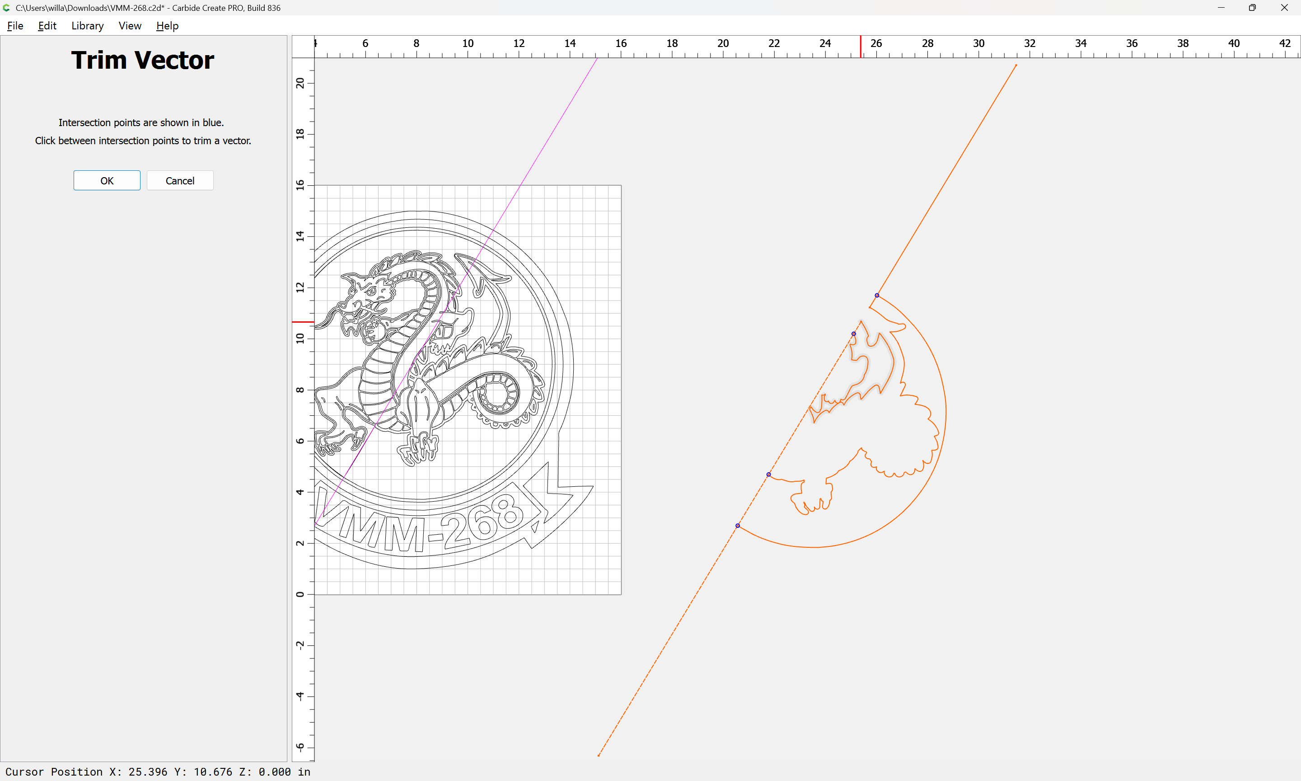
Task: Open the Edit menu
Action: 47,26
